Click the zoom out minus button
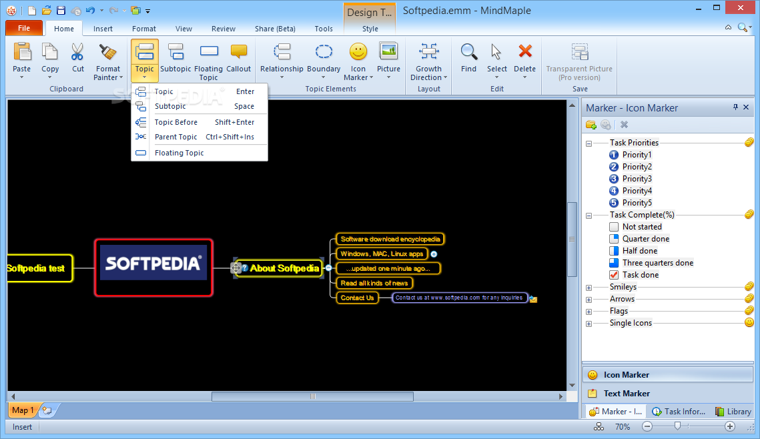The height and width of the screenshot is (439, 760). click(647, 426)
